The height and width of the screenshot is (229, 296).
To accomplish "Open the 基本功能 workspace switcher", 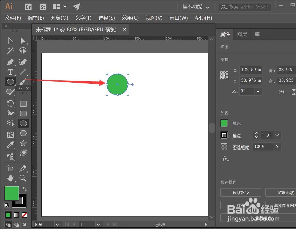I will pos(196,7).
